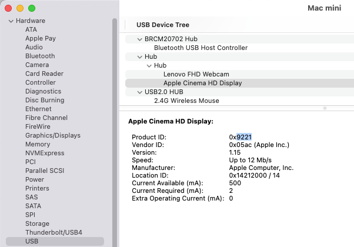Screen dimensions: 354x247
Task: Select ATA in the sidebar
Action: click(31, 29)
